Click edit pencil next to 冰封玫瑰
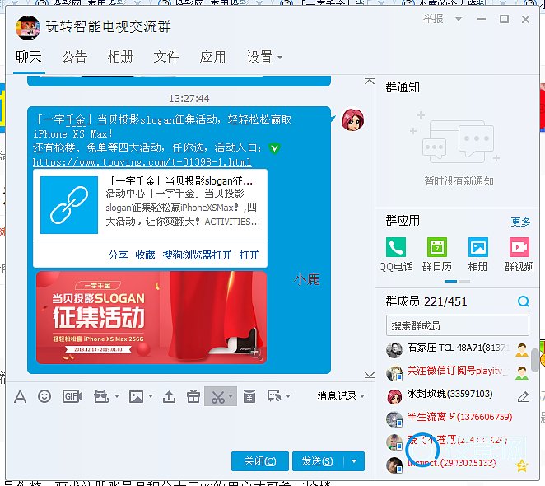 [x=523, y=396]
